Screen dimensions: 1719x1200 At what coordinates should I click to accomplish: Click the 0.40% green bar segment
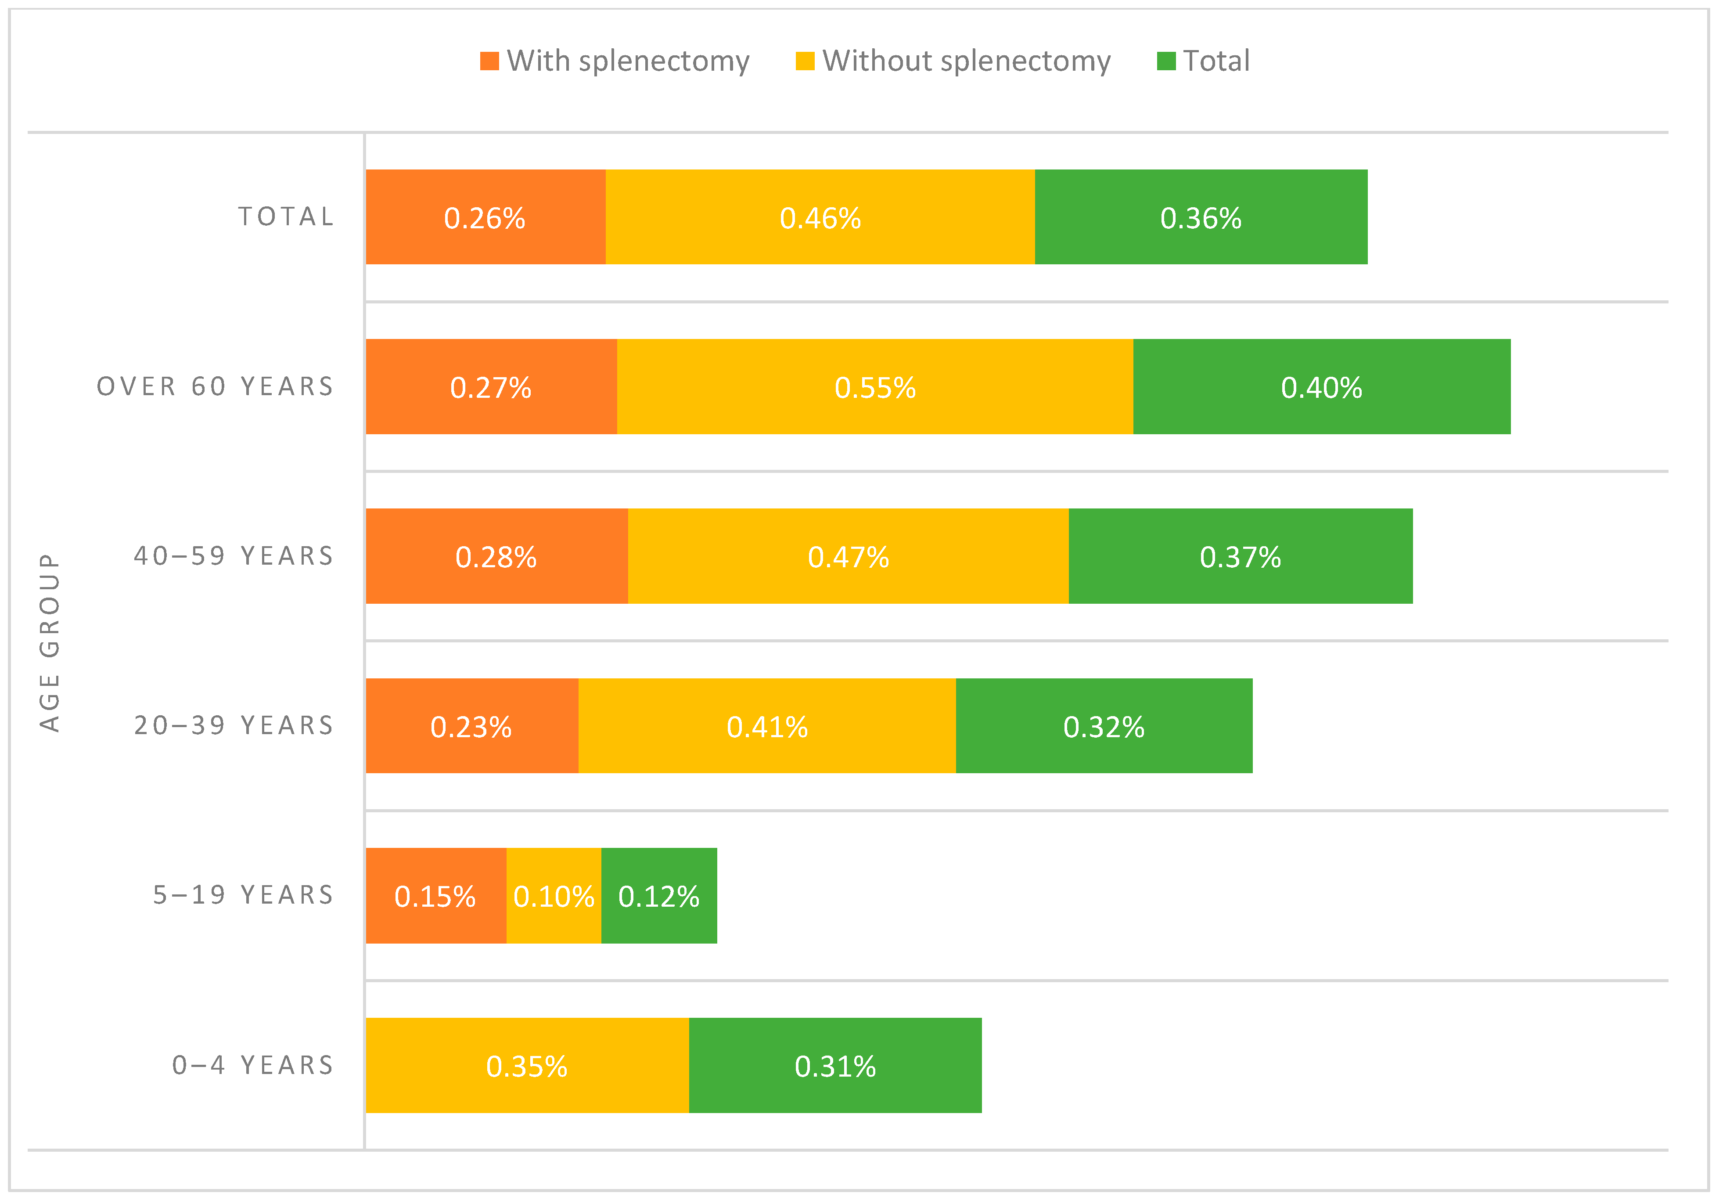tap(1321, 386)
